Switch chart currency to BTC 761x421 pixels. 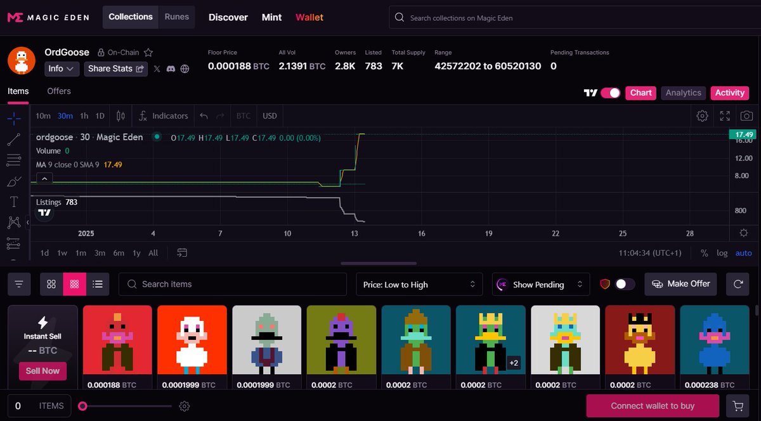pos(244,116)
